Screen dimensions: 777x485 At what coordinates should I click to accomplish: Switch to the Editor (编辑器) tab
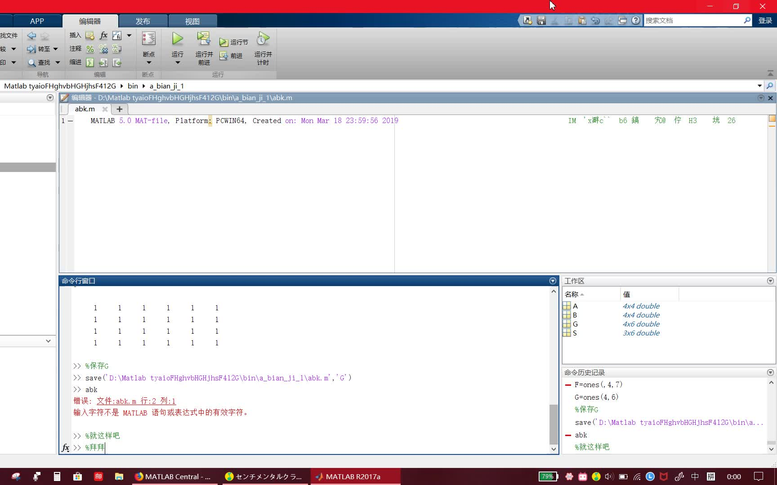click(x=90, y=21)
